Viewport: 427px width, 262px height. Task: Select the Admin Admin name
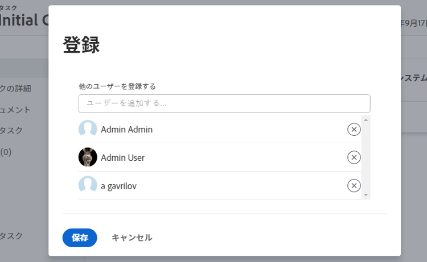[x=126, y=130]
